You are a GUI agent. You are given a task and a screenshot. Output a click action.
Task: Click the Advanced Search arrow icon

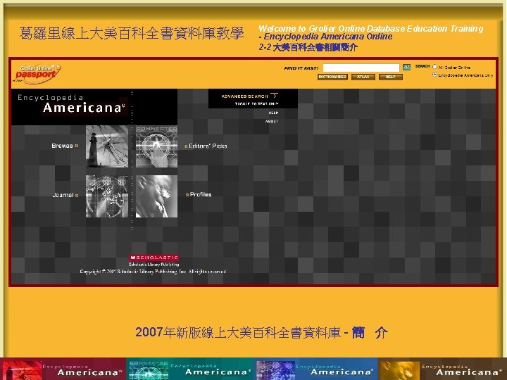point(275,96)
